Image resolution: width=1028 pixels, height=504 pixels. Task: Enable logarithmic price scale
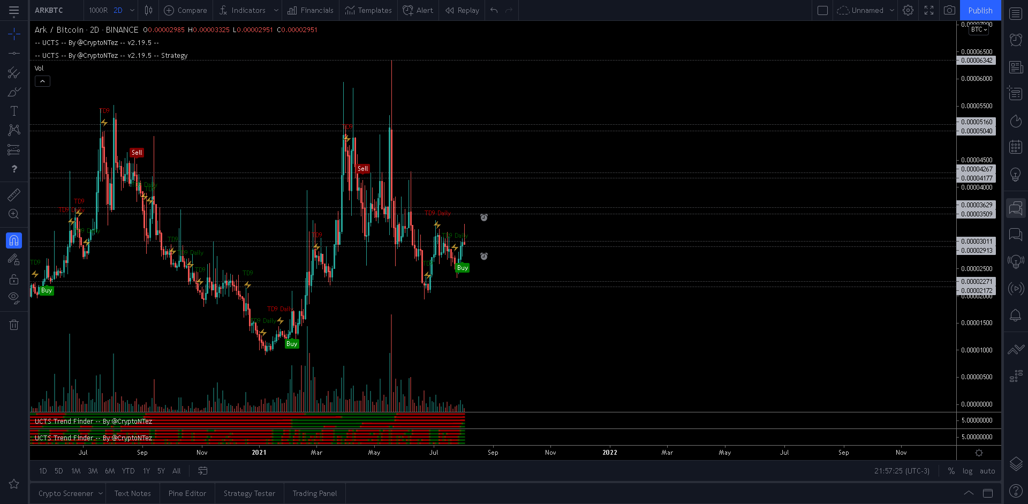pos(968,471)
